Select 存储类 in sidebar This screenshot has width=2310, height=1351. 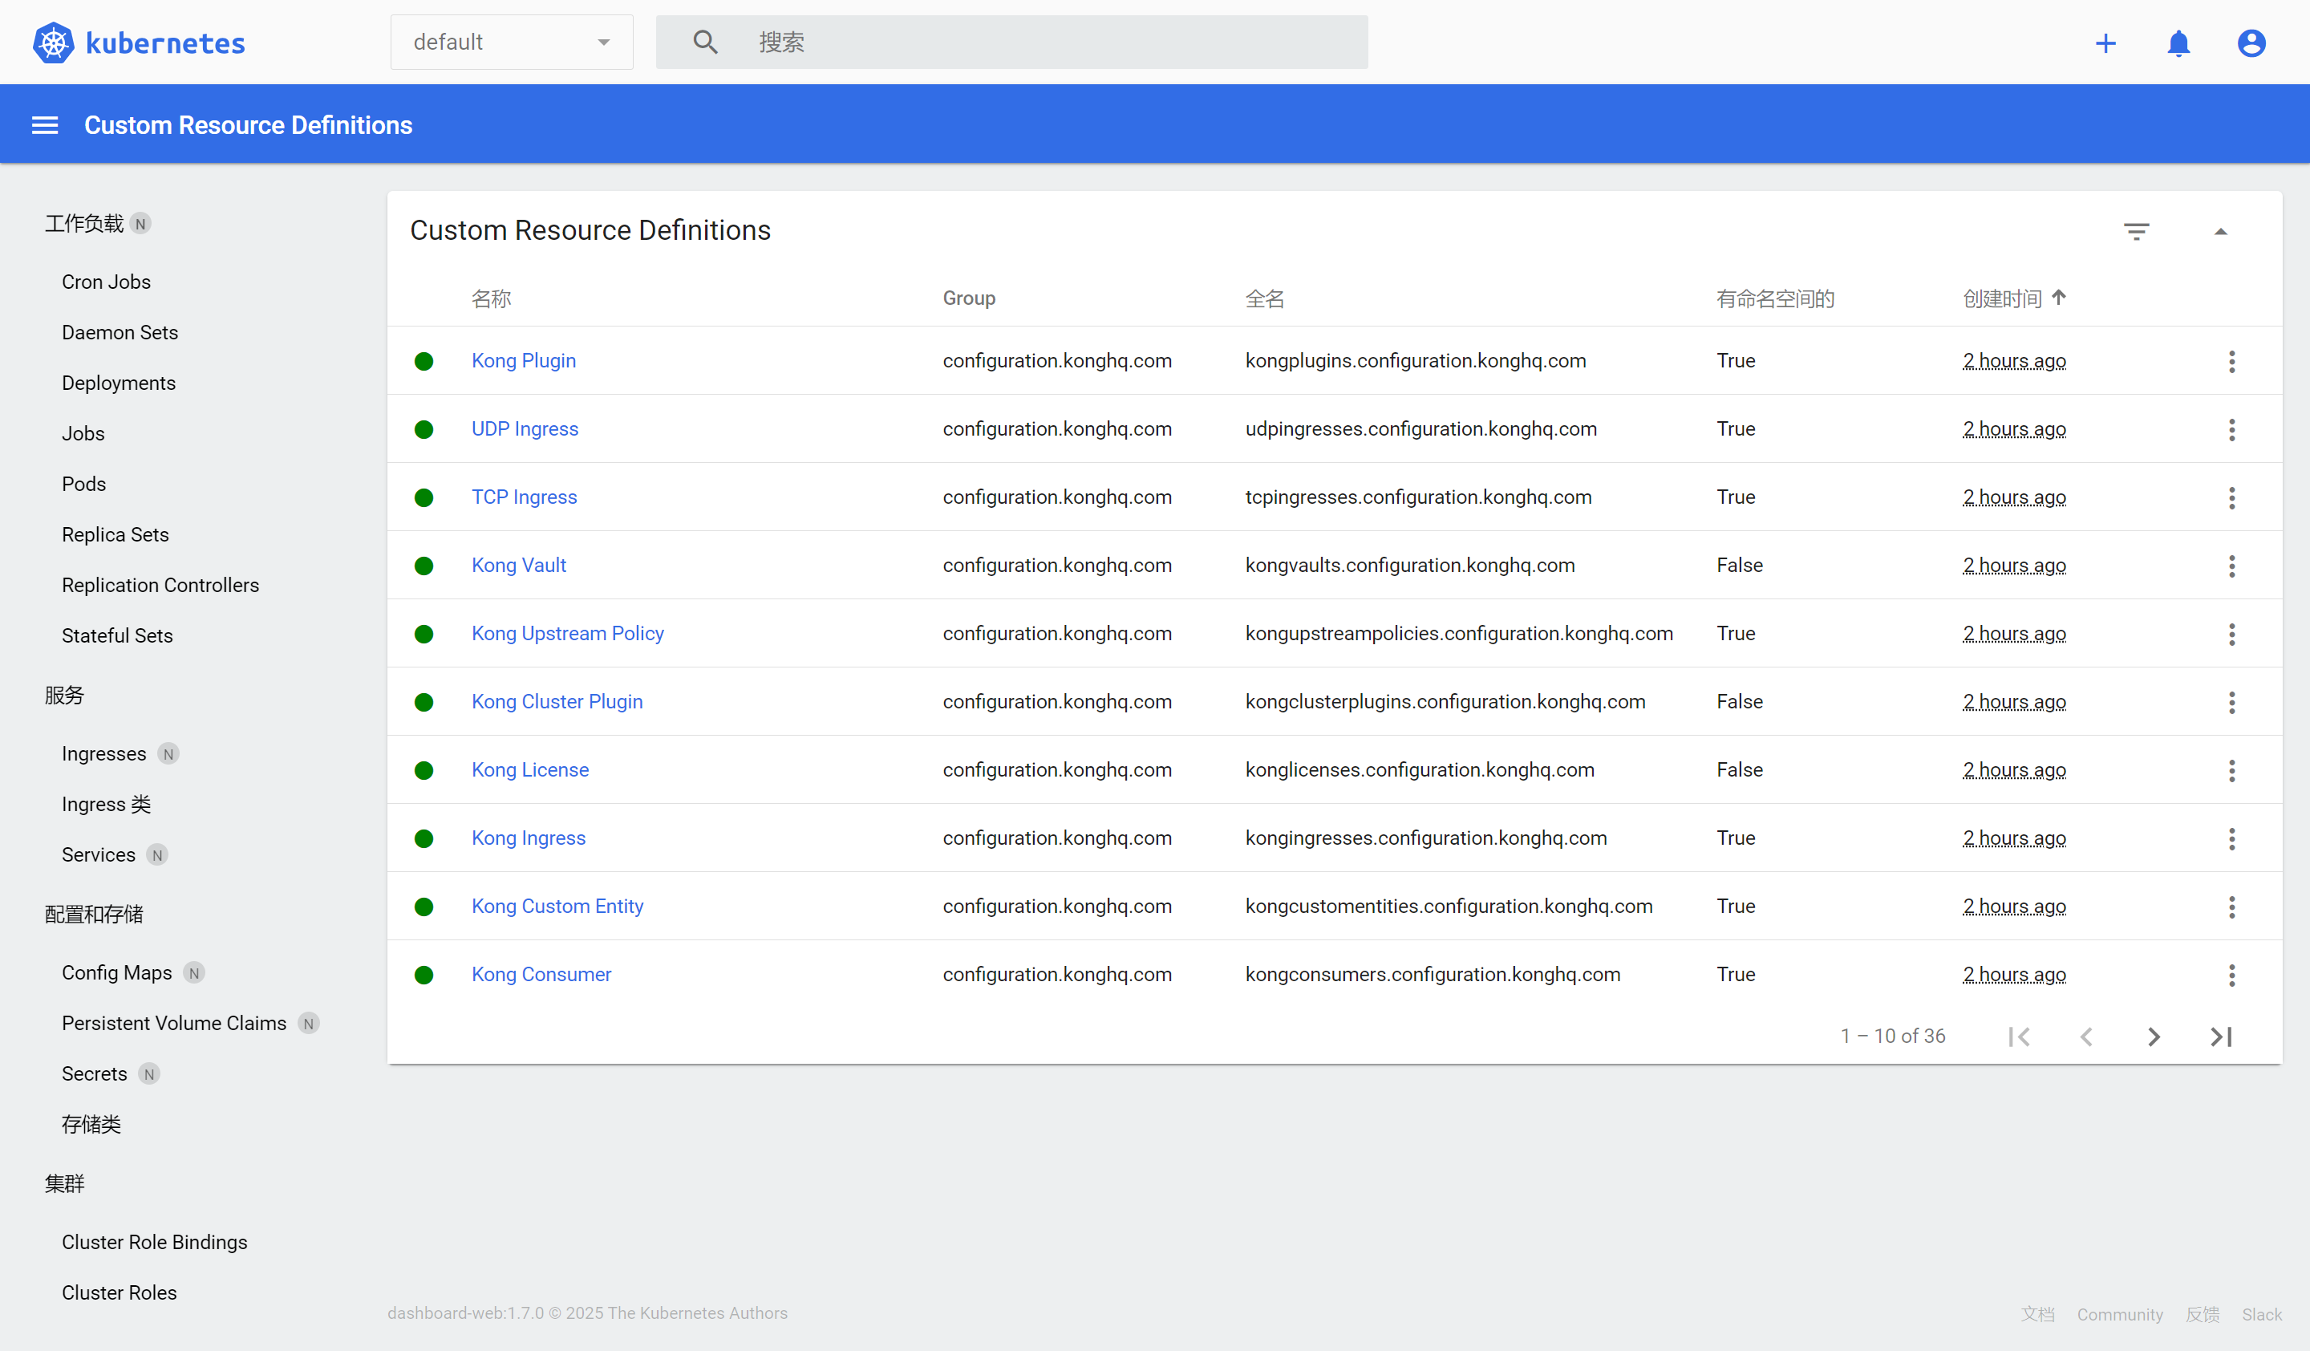pyautogui.click(x=91, y=1124)
